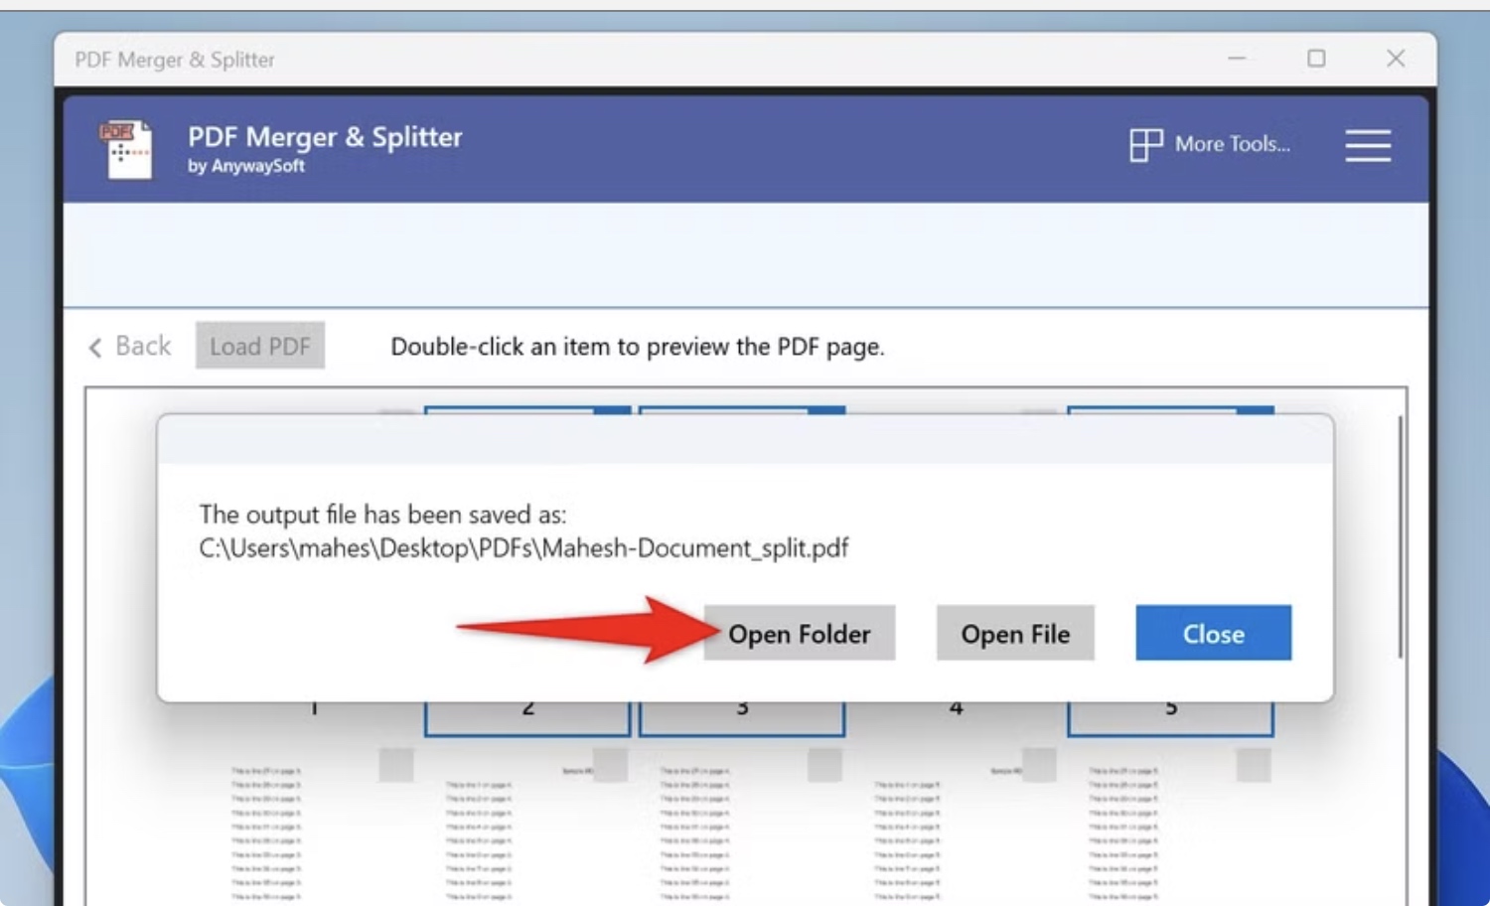This screenshot has width=1490, height=906.
Task: Open the hamburger menu
Action: point(1368,145)
